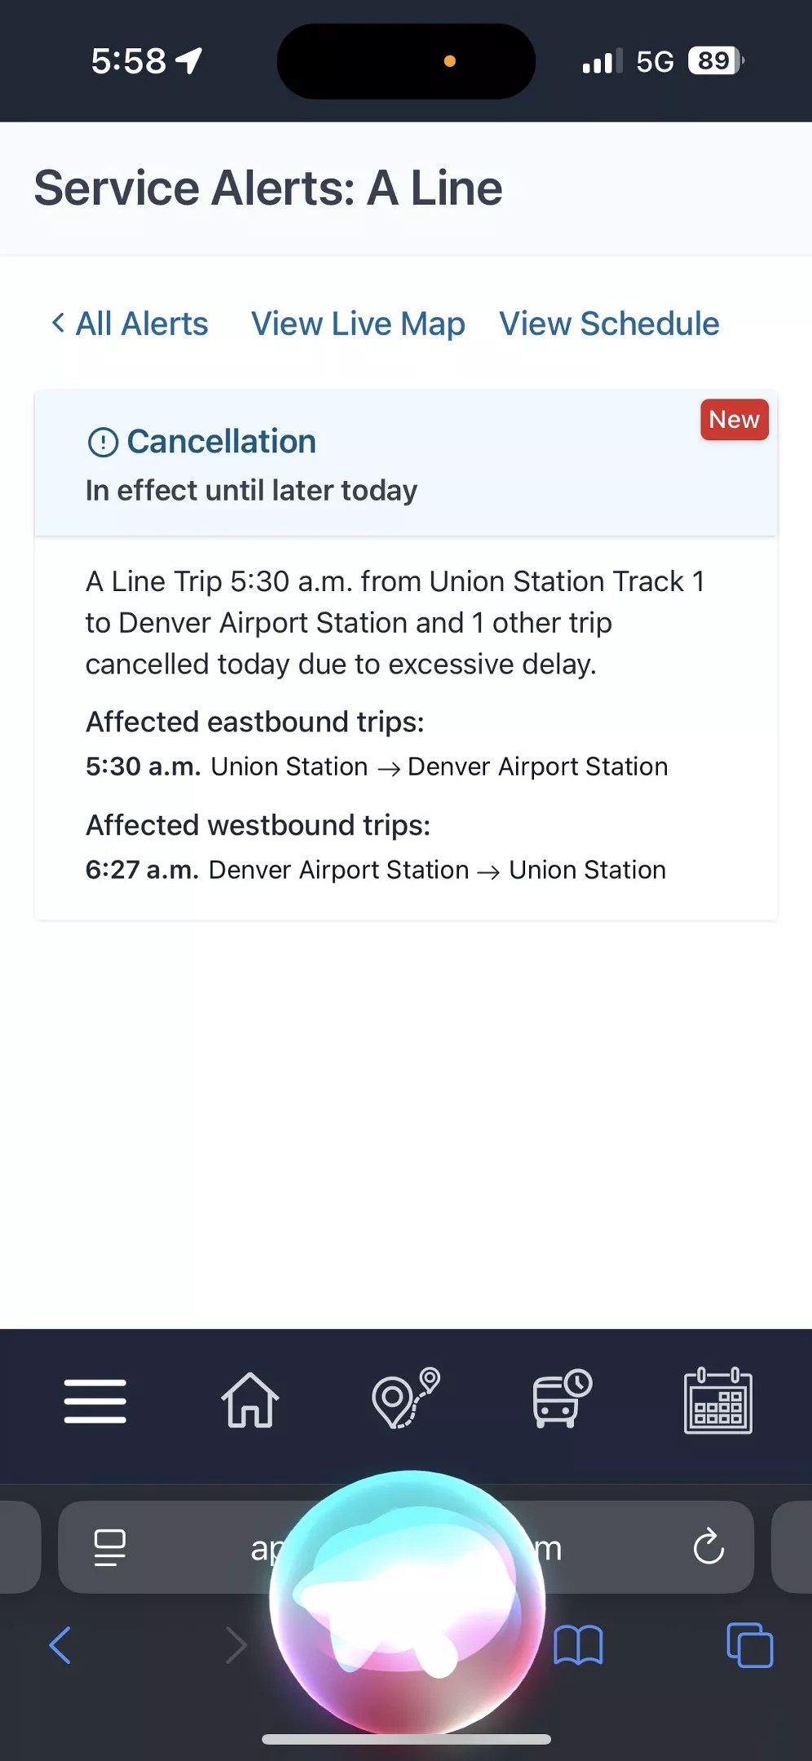Screen dimensions: 812x1761
Task: Go back to All Alerts
Action: tap(130, 324)
